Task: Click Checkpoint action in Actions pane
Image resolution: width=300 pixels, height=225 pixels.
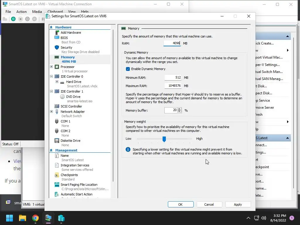Action: pyautogui.click(x=262, y=167)
